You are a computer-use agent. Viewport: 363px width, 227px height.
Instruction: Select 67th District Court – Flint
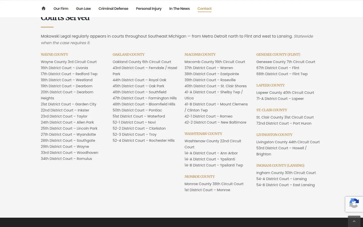pos(278,68)
